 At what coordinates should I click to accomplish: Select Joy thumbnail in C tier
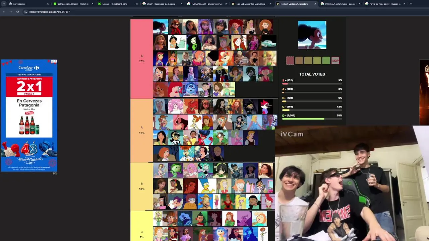pos(221,234)
